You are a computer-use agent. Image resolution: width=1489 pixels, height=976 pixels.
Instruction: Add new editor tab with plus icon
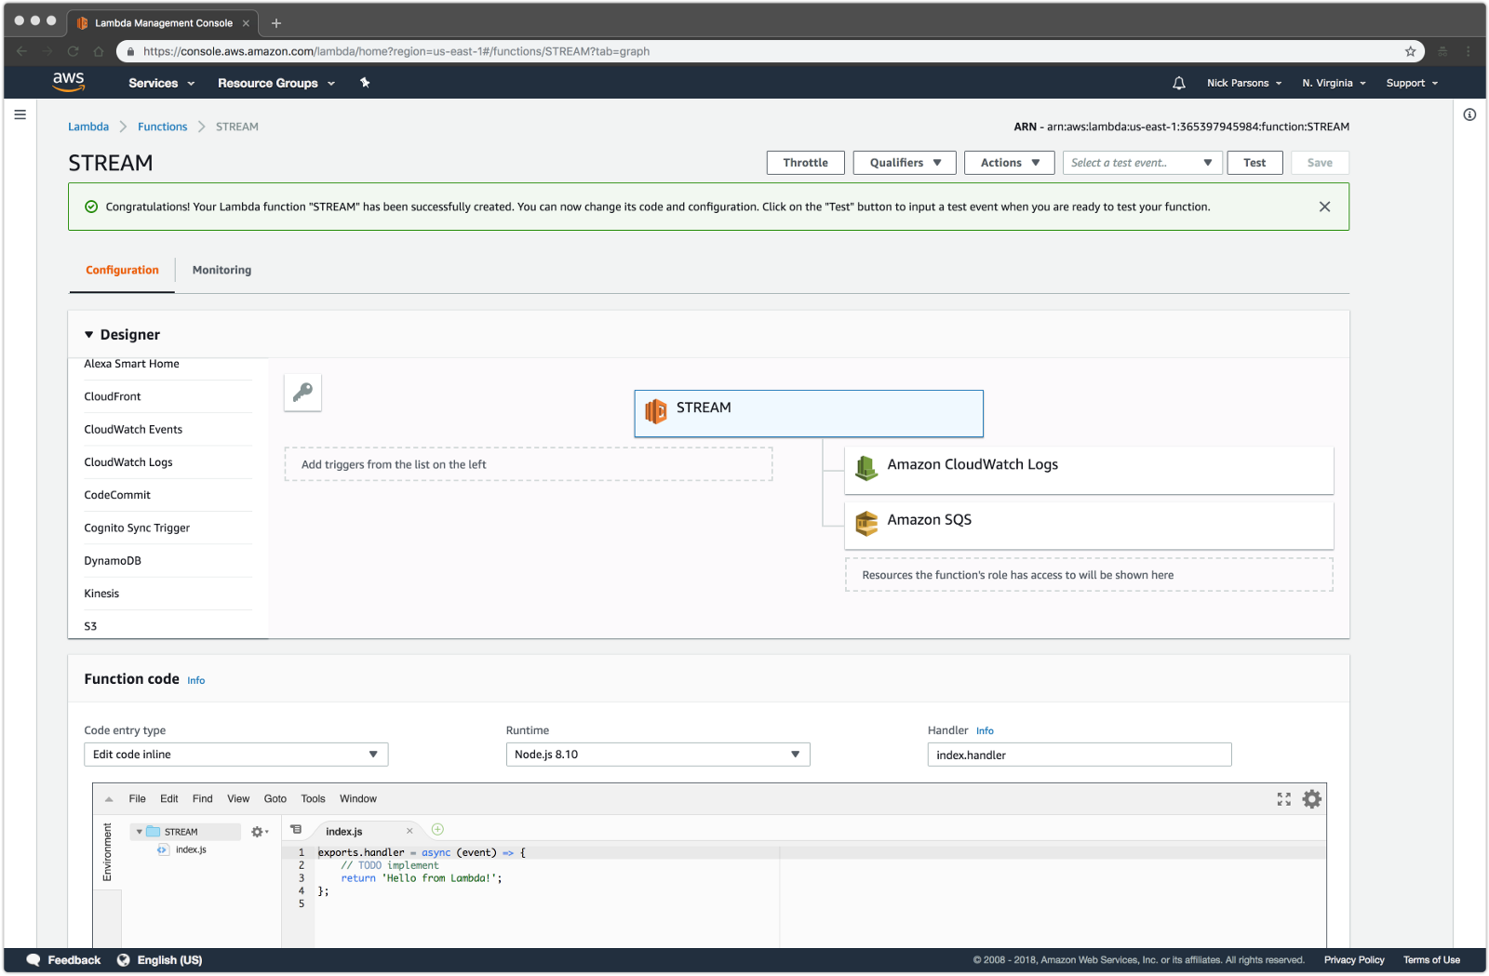(x=437, y=830)
